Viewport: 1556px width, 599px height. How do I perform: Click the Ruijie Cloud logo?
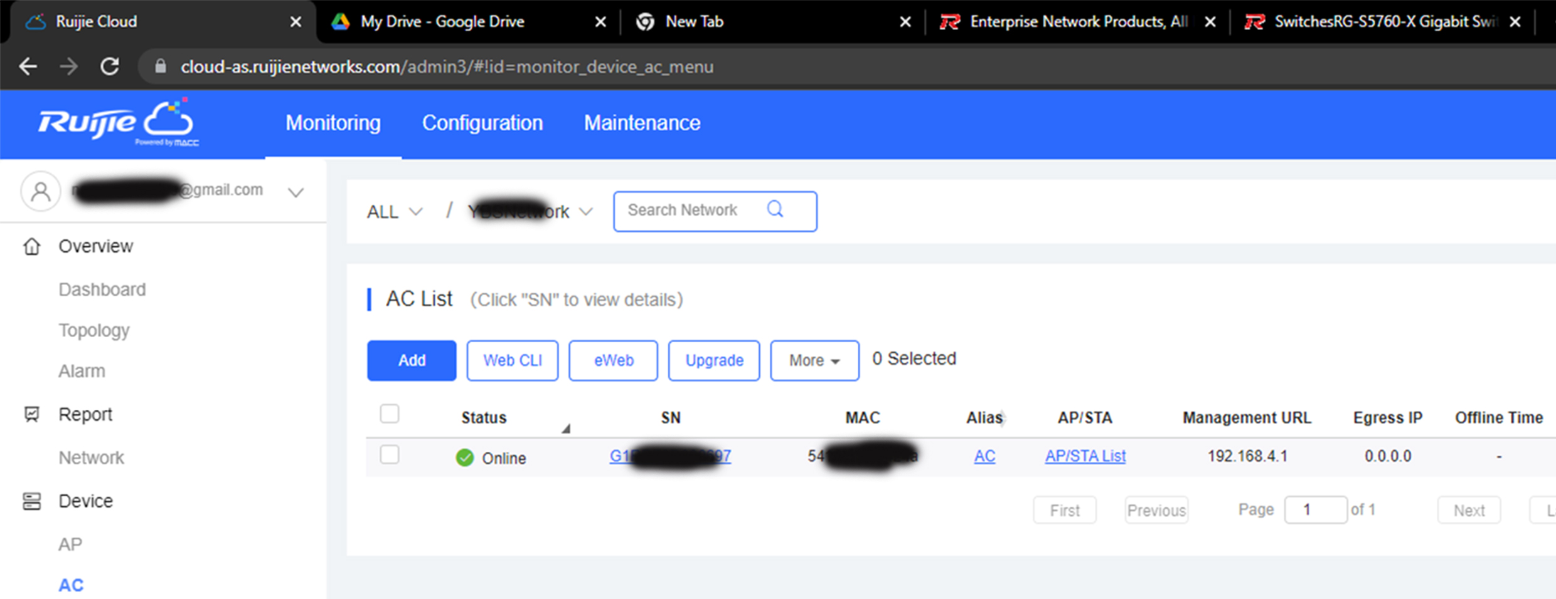pyautogui.click(x=118, y=123)
